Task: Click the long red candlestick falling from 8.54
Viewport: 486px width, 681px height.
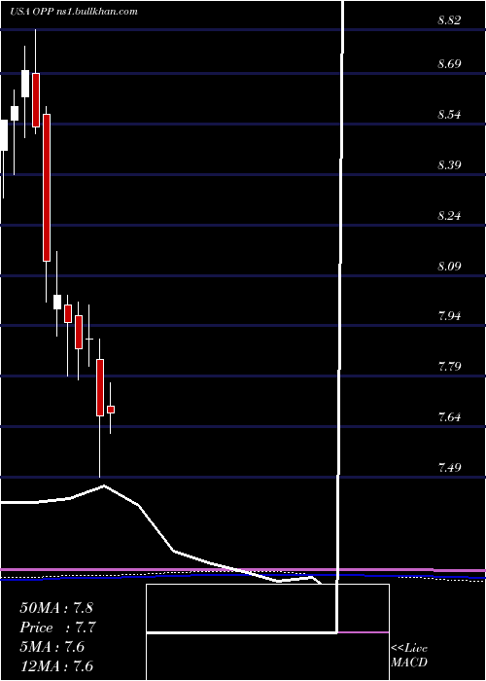Action: click(x=47, y=188)
